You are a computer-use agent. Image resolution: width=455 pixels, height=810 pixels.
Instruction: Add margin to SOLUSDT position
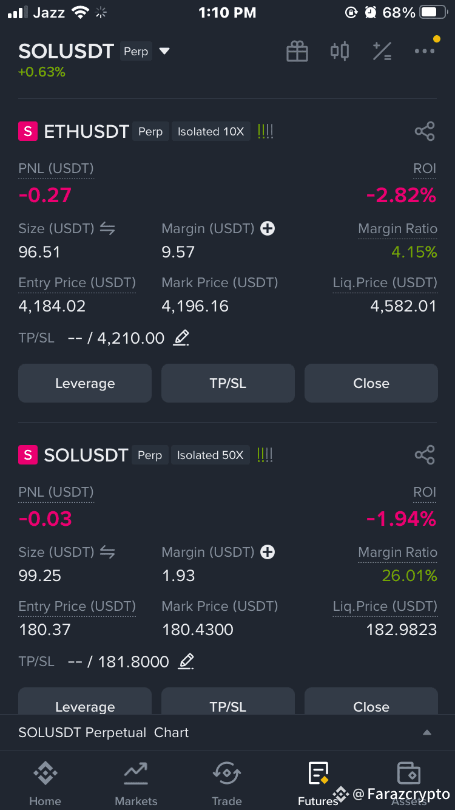coord(268,552)
